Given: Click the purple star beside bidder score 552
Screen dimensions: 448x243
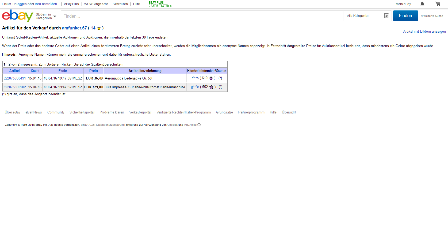Looking at the screenshot, I should click(211, 87).
